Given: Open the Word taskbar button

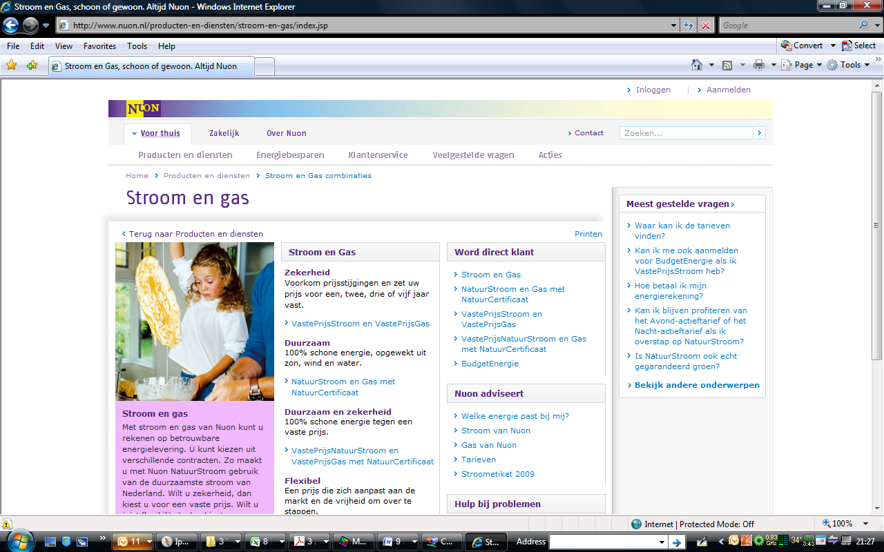Looking at the screenshot, I should [397, 542].
